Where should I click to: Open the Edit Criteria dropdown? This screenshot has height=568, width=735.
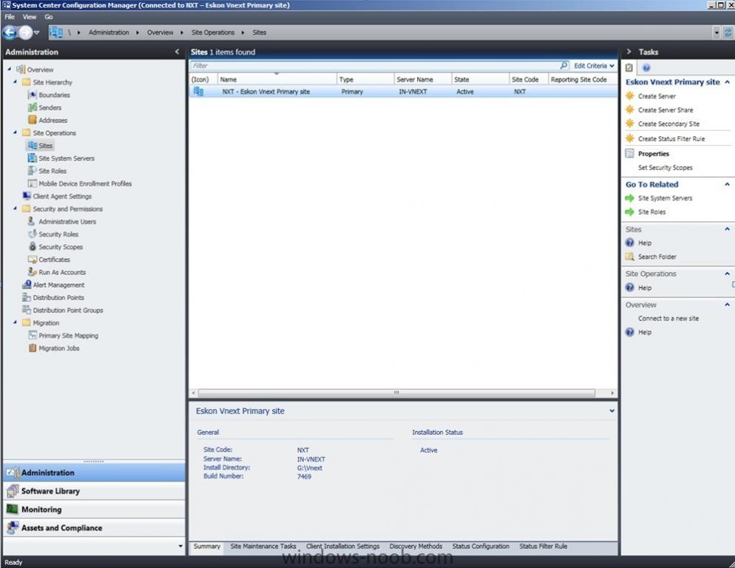click(x=594, y=66)
